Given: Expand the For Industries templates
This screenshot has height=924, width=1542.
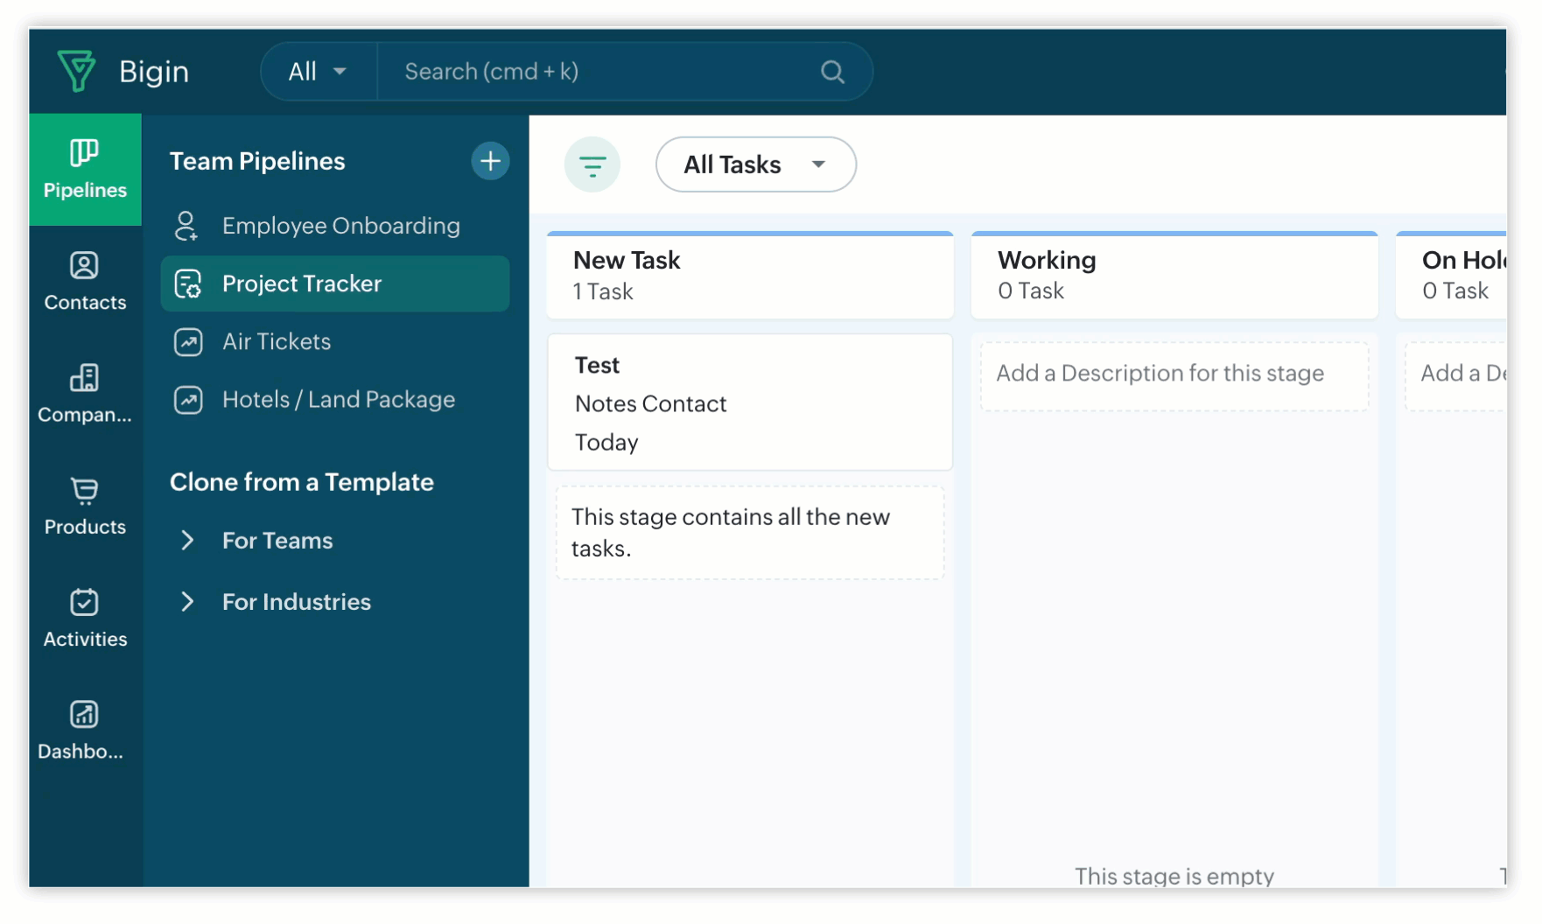Looking at the screenshot, I should (186, 602).
